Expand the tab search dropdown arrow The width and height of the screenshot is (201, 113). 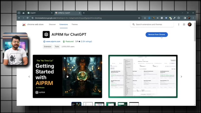(x=19, y=13)
